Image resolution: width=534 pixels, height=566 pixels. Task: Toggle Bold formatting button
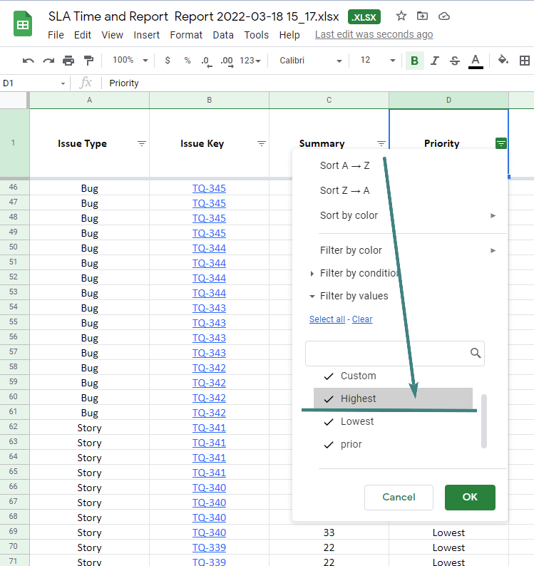tap(414, 61)
